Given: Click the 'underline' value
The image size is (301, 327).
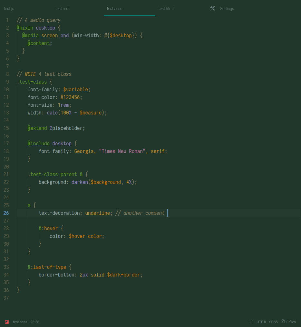Looking at the screenshot, I should point(98,213).
